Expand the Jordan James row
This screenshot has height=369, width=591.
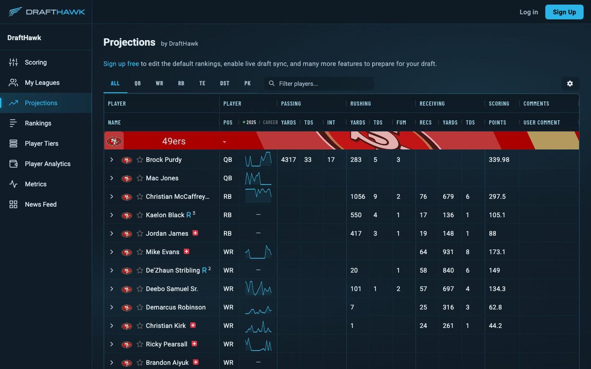click(x=111, y=233)
